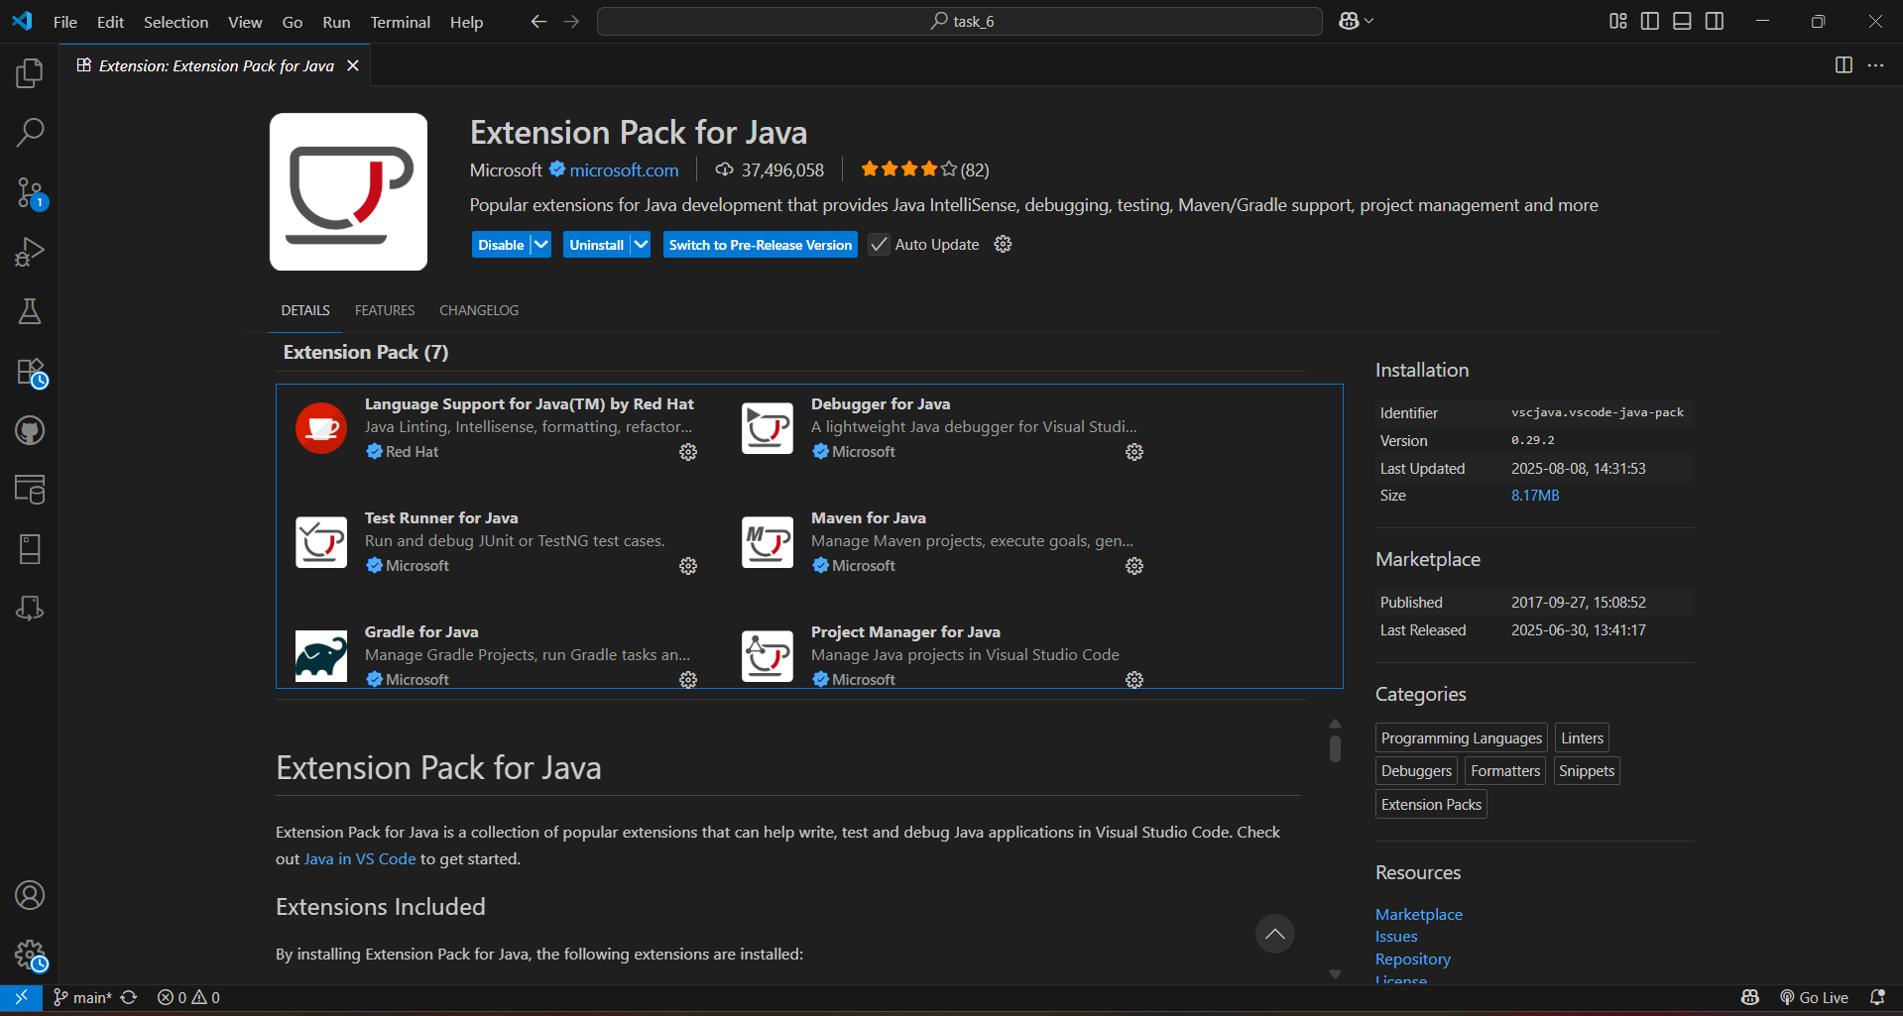The height and width of the screenshot is (1016, 1903).
Task: Disable the Auto Update checkbox
Action: click(878, 244)
